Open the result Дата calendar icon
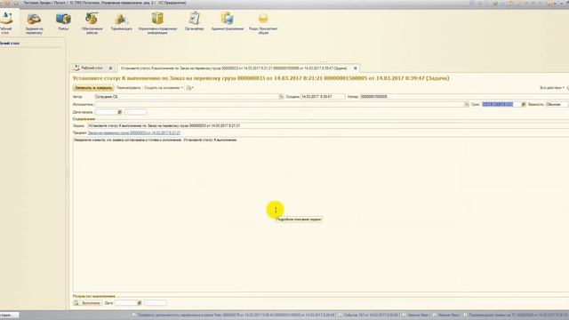The image size is (569, 320). [x=139, y=303]
